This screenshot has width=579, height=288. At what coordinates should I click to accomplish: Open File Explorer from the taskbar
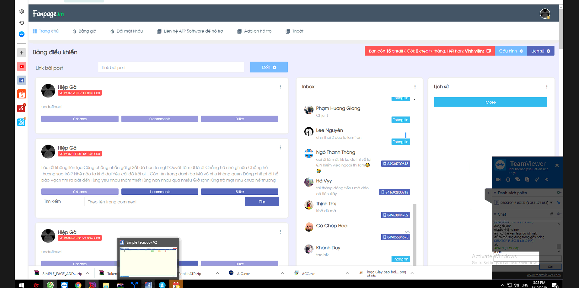[106, 285]
